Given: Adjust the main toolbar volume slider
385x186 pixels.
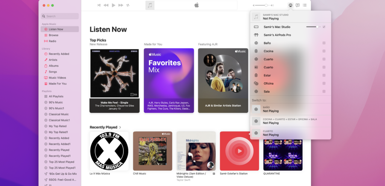Looking at the screenshot, I should [x=262, y=5].
